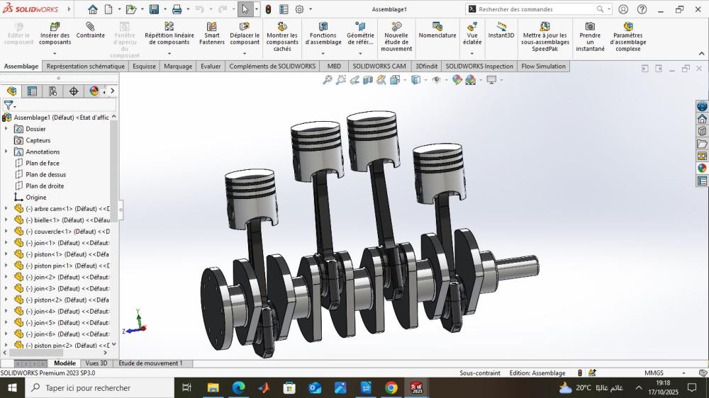This screenshot has width=709, height=398.
Task: Toggle hide/show items eye icon in view toolbar
Action: 436,80
